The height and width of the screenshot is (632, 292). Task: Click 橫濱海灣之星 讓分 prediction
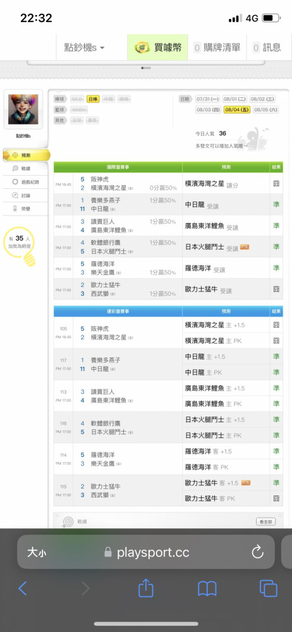tap(212, 184)
